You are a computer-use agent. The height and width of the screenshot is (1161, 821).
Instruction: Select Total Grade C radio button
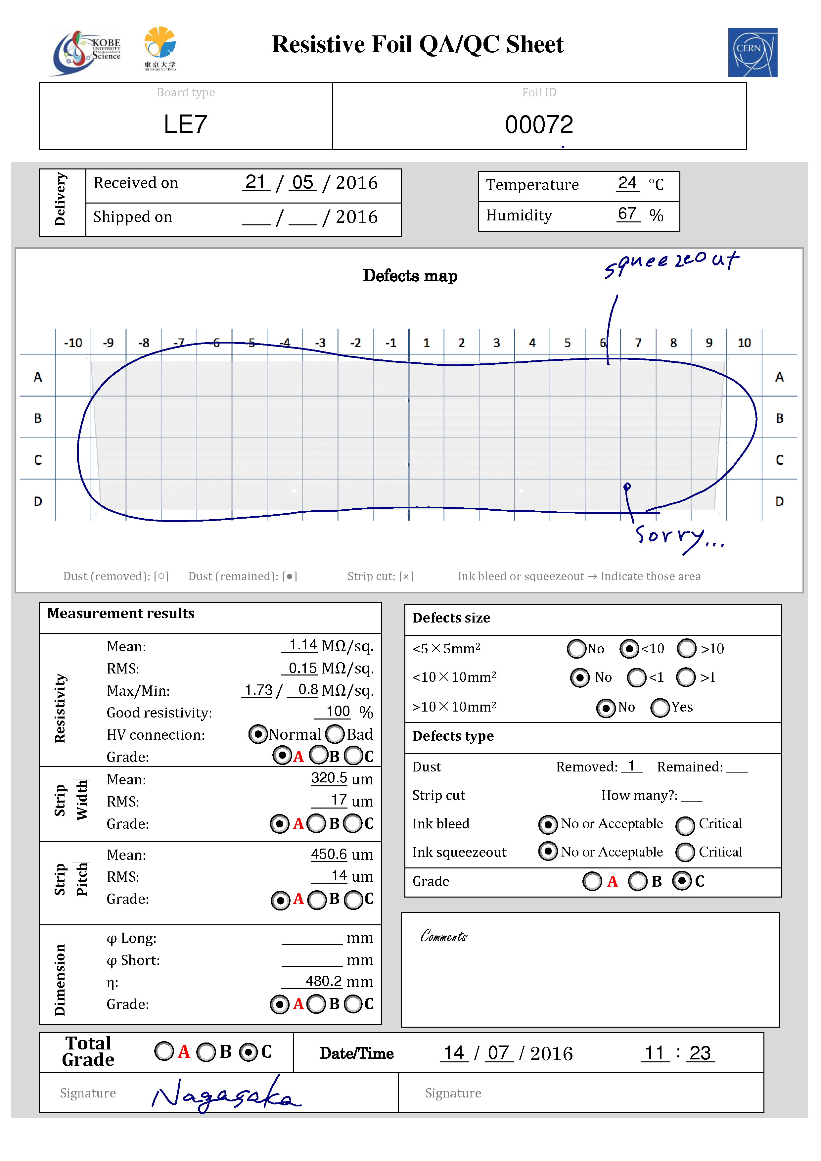[248, 1052]
